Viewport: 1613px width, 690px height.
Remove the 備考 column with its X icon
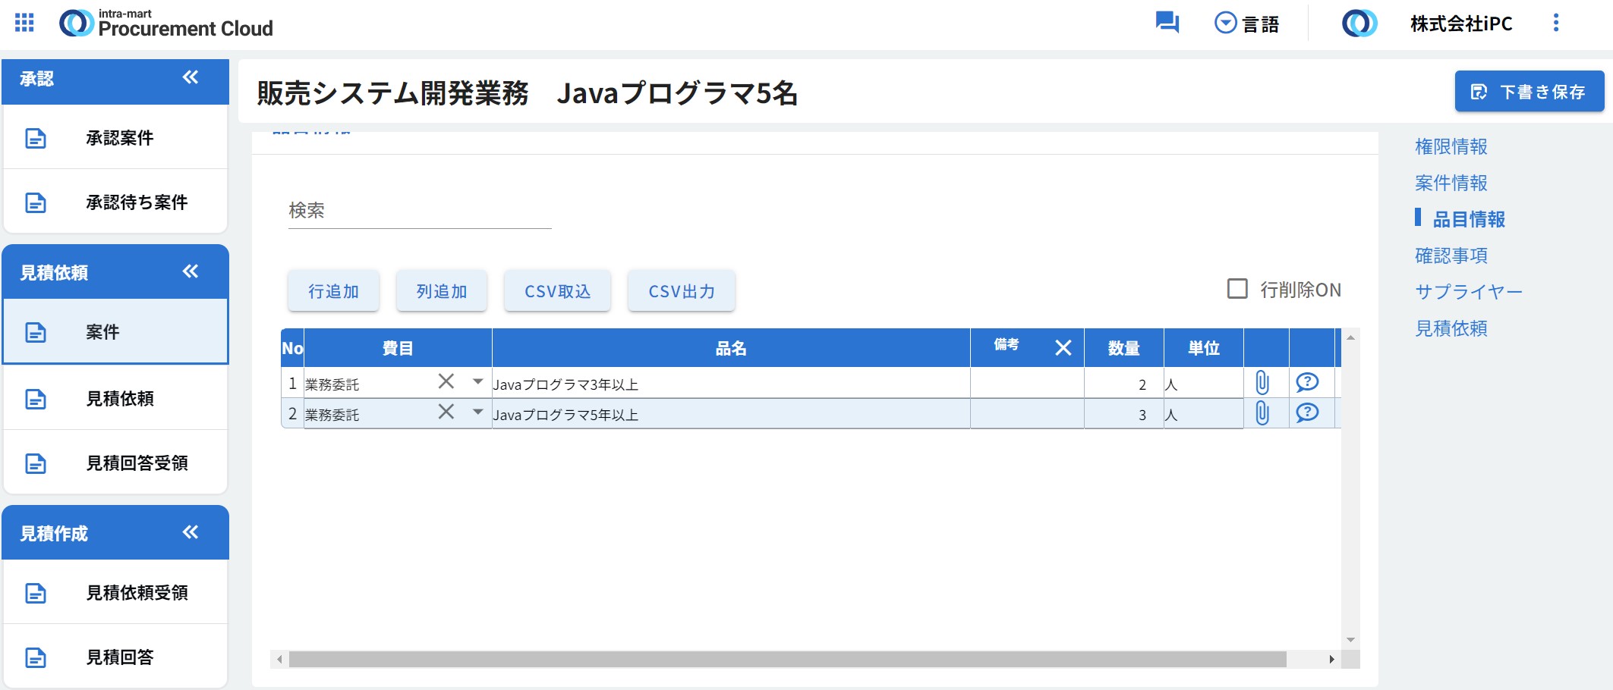[x=1063, y=347]
